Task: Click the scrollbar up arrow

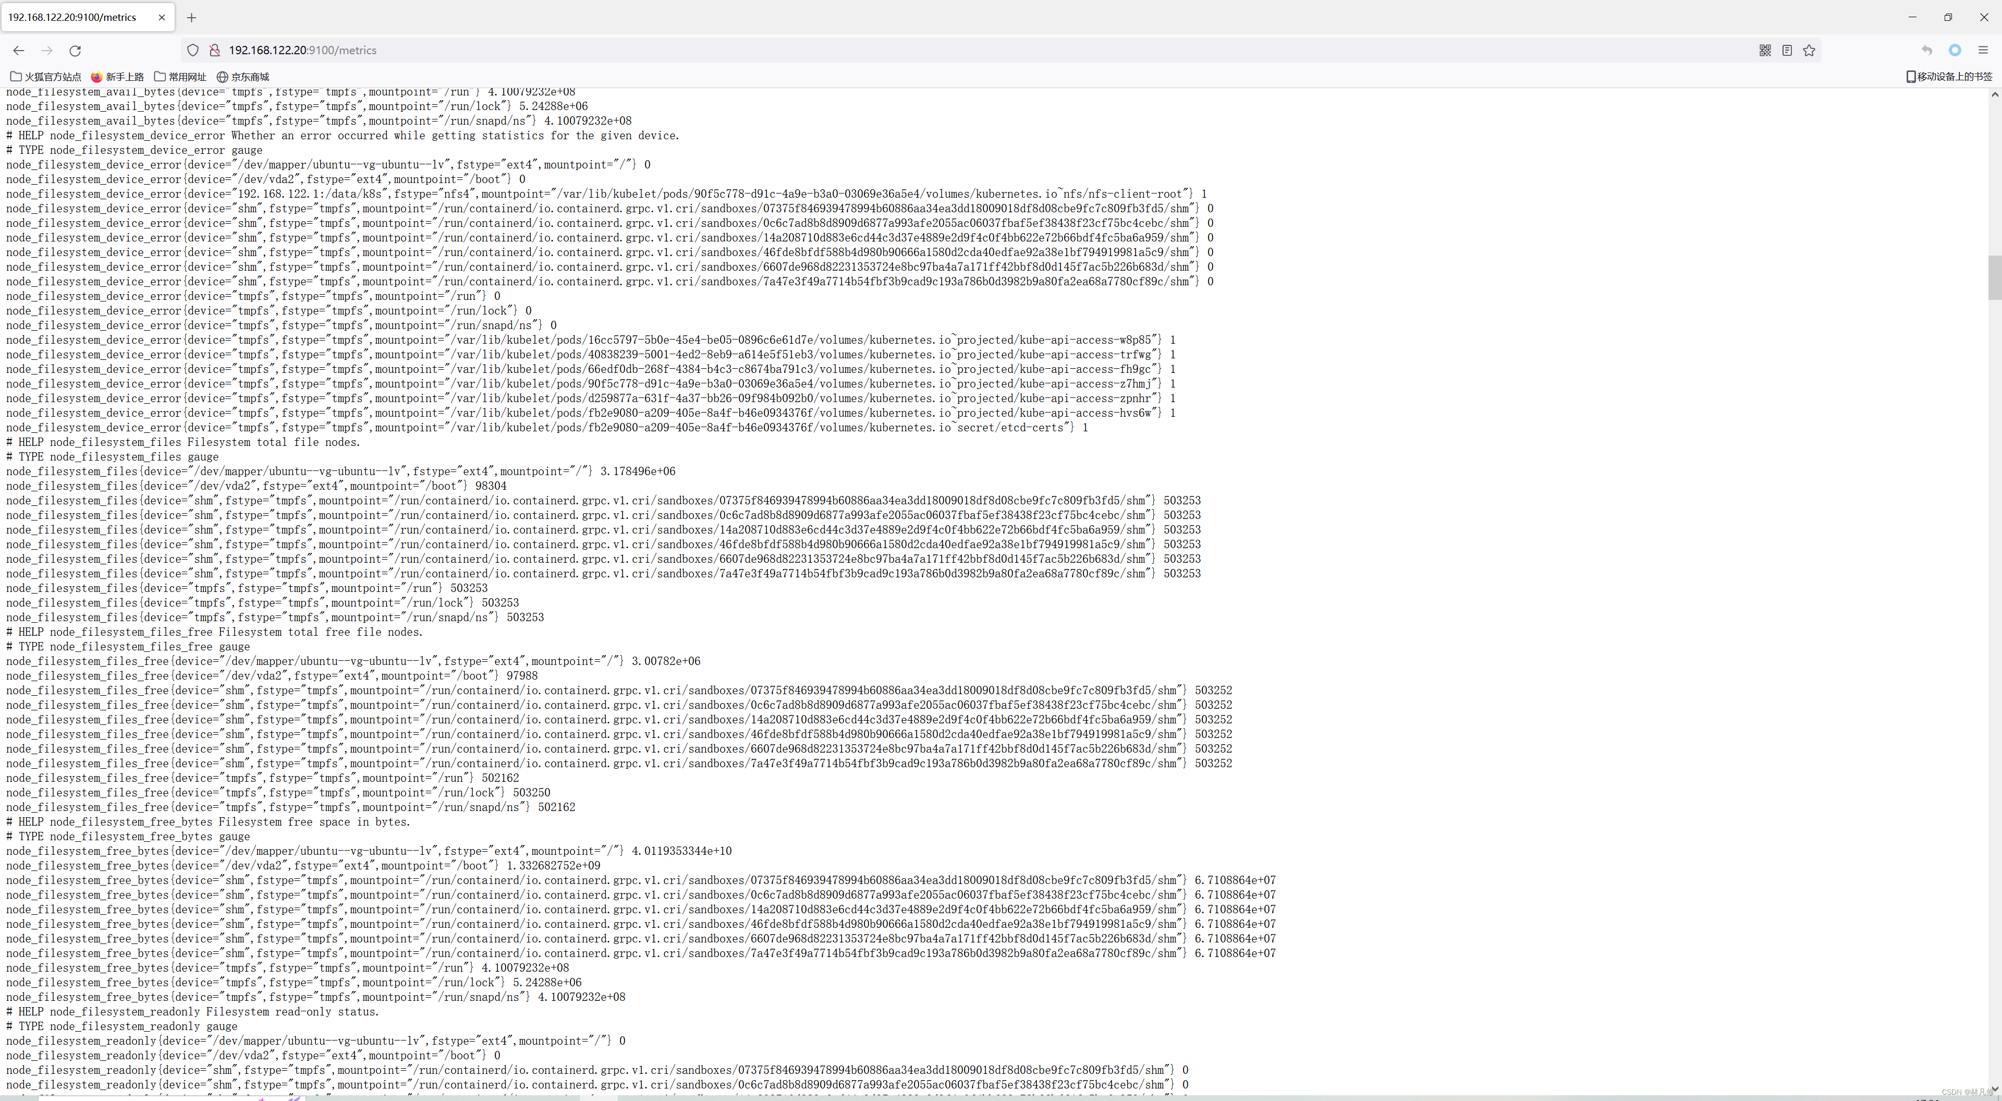Action: point(1994,95)
